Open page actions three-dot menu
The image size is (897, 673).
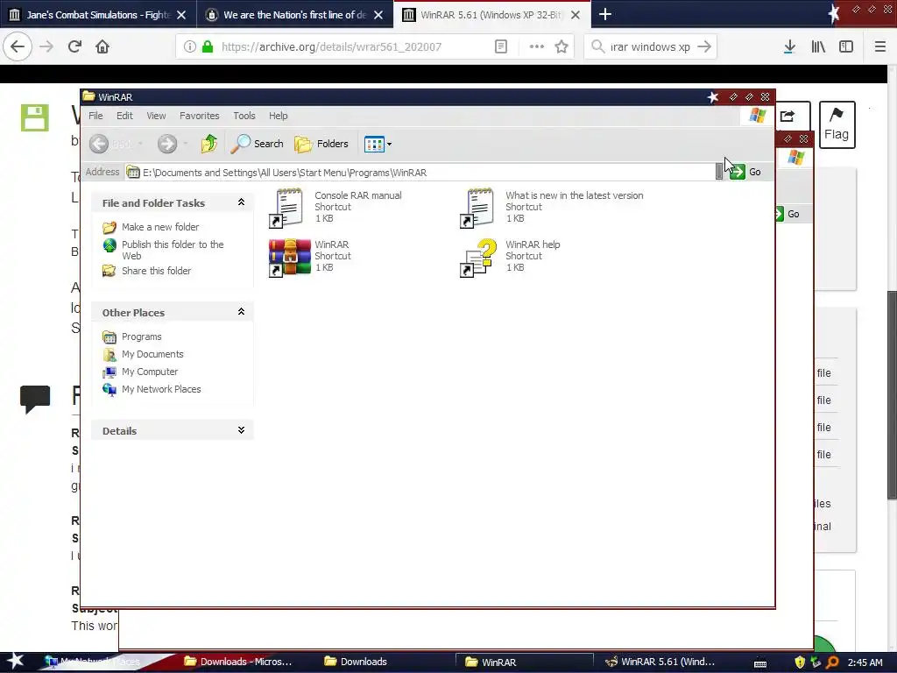537,47
